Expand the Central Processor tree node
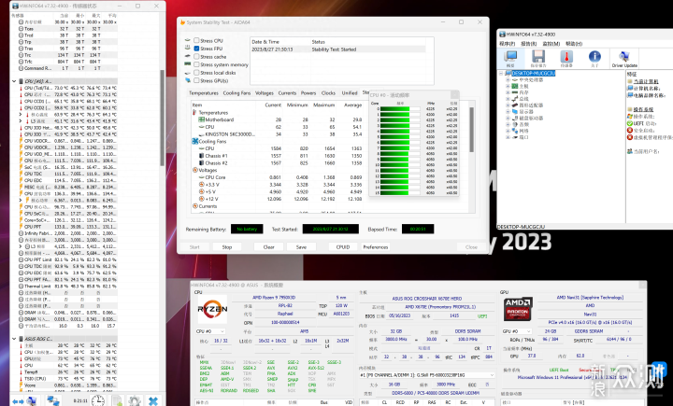Screen dimensions: 673x406 coord(508,79)
